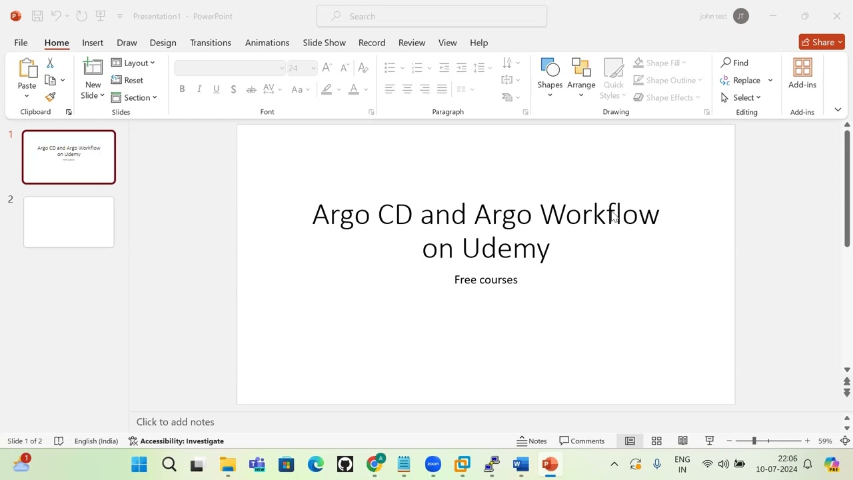Open the font size dropdown

[313, 68]
